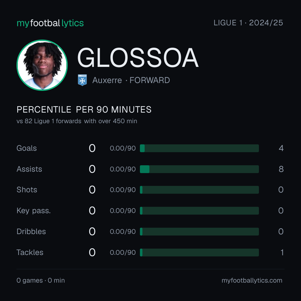Click the Key pass. percentile bar

click(x=199, y=211)
